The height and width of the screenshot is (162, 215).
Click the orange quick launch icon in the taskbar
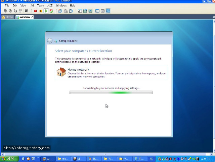[x=28, y=159]
